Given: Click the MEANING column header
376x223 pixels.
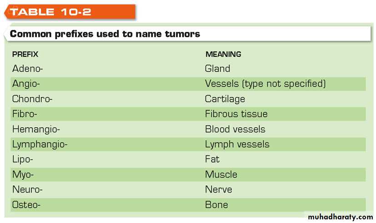Looking at the screenshot, I should pyautogui.click(x=223, y=55).
